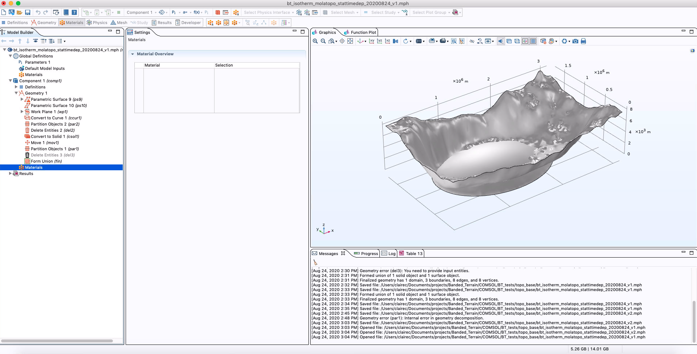Open the Mesh ribbon button
Screen dimensions: 697x354
(119, 23)
